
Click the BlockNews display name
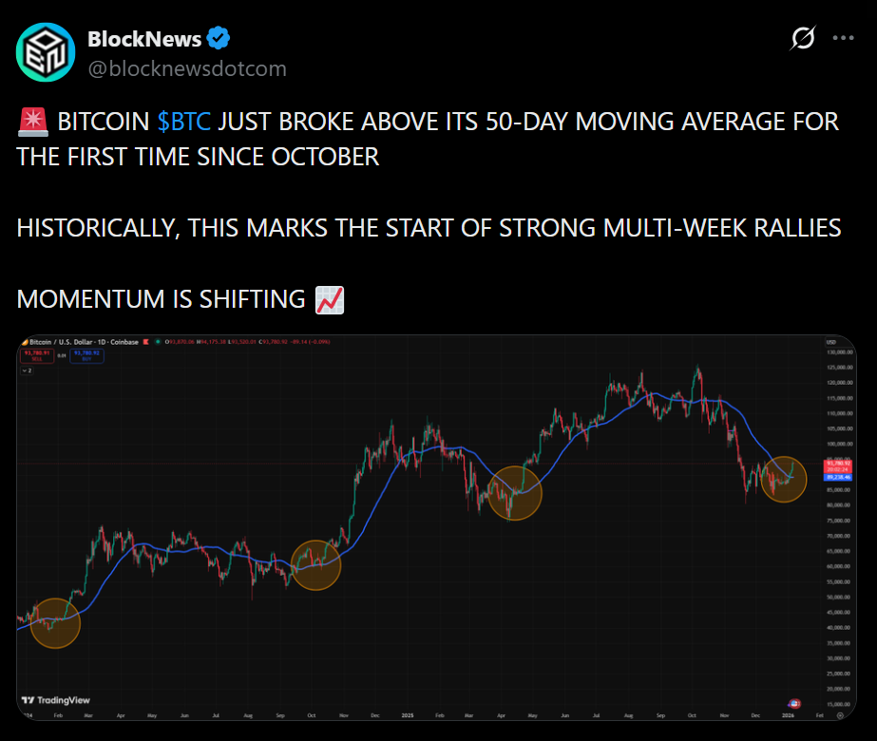coord(144,39)
